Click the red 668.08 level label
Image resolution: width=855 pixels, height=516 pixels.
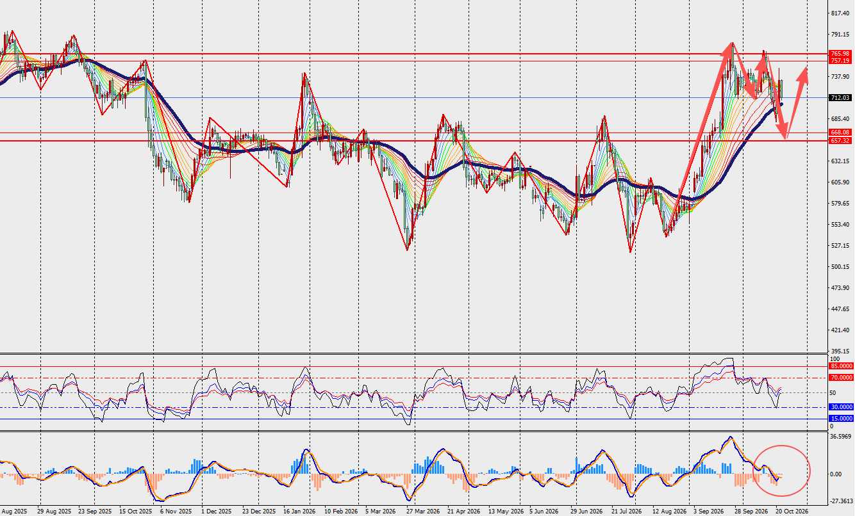[x=840, y=133]
